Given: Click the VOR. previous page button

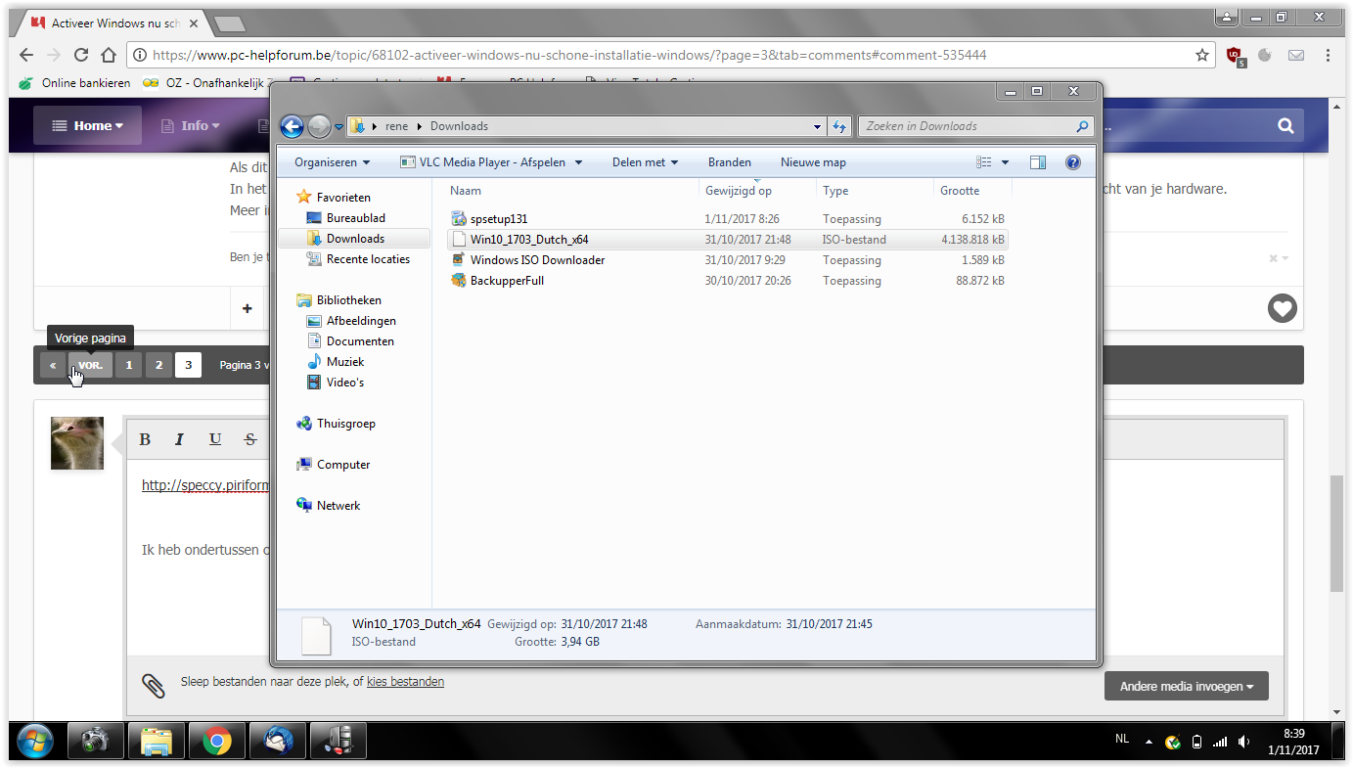Looking at the screenshot, I should tap(90, 365).
